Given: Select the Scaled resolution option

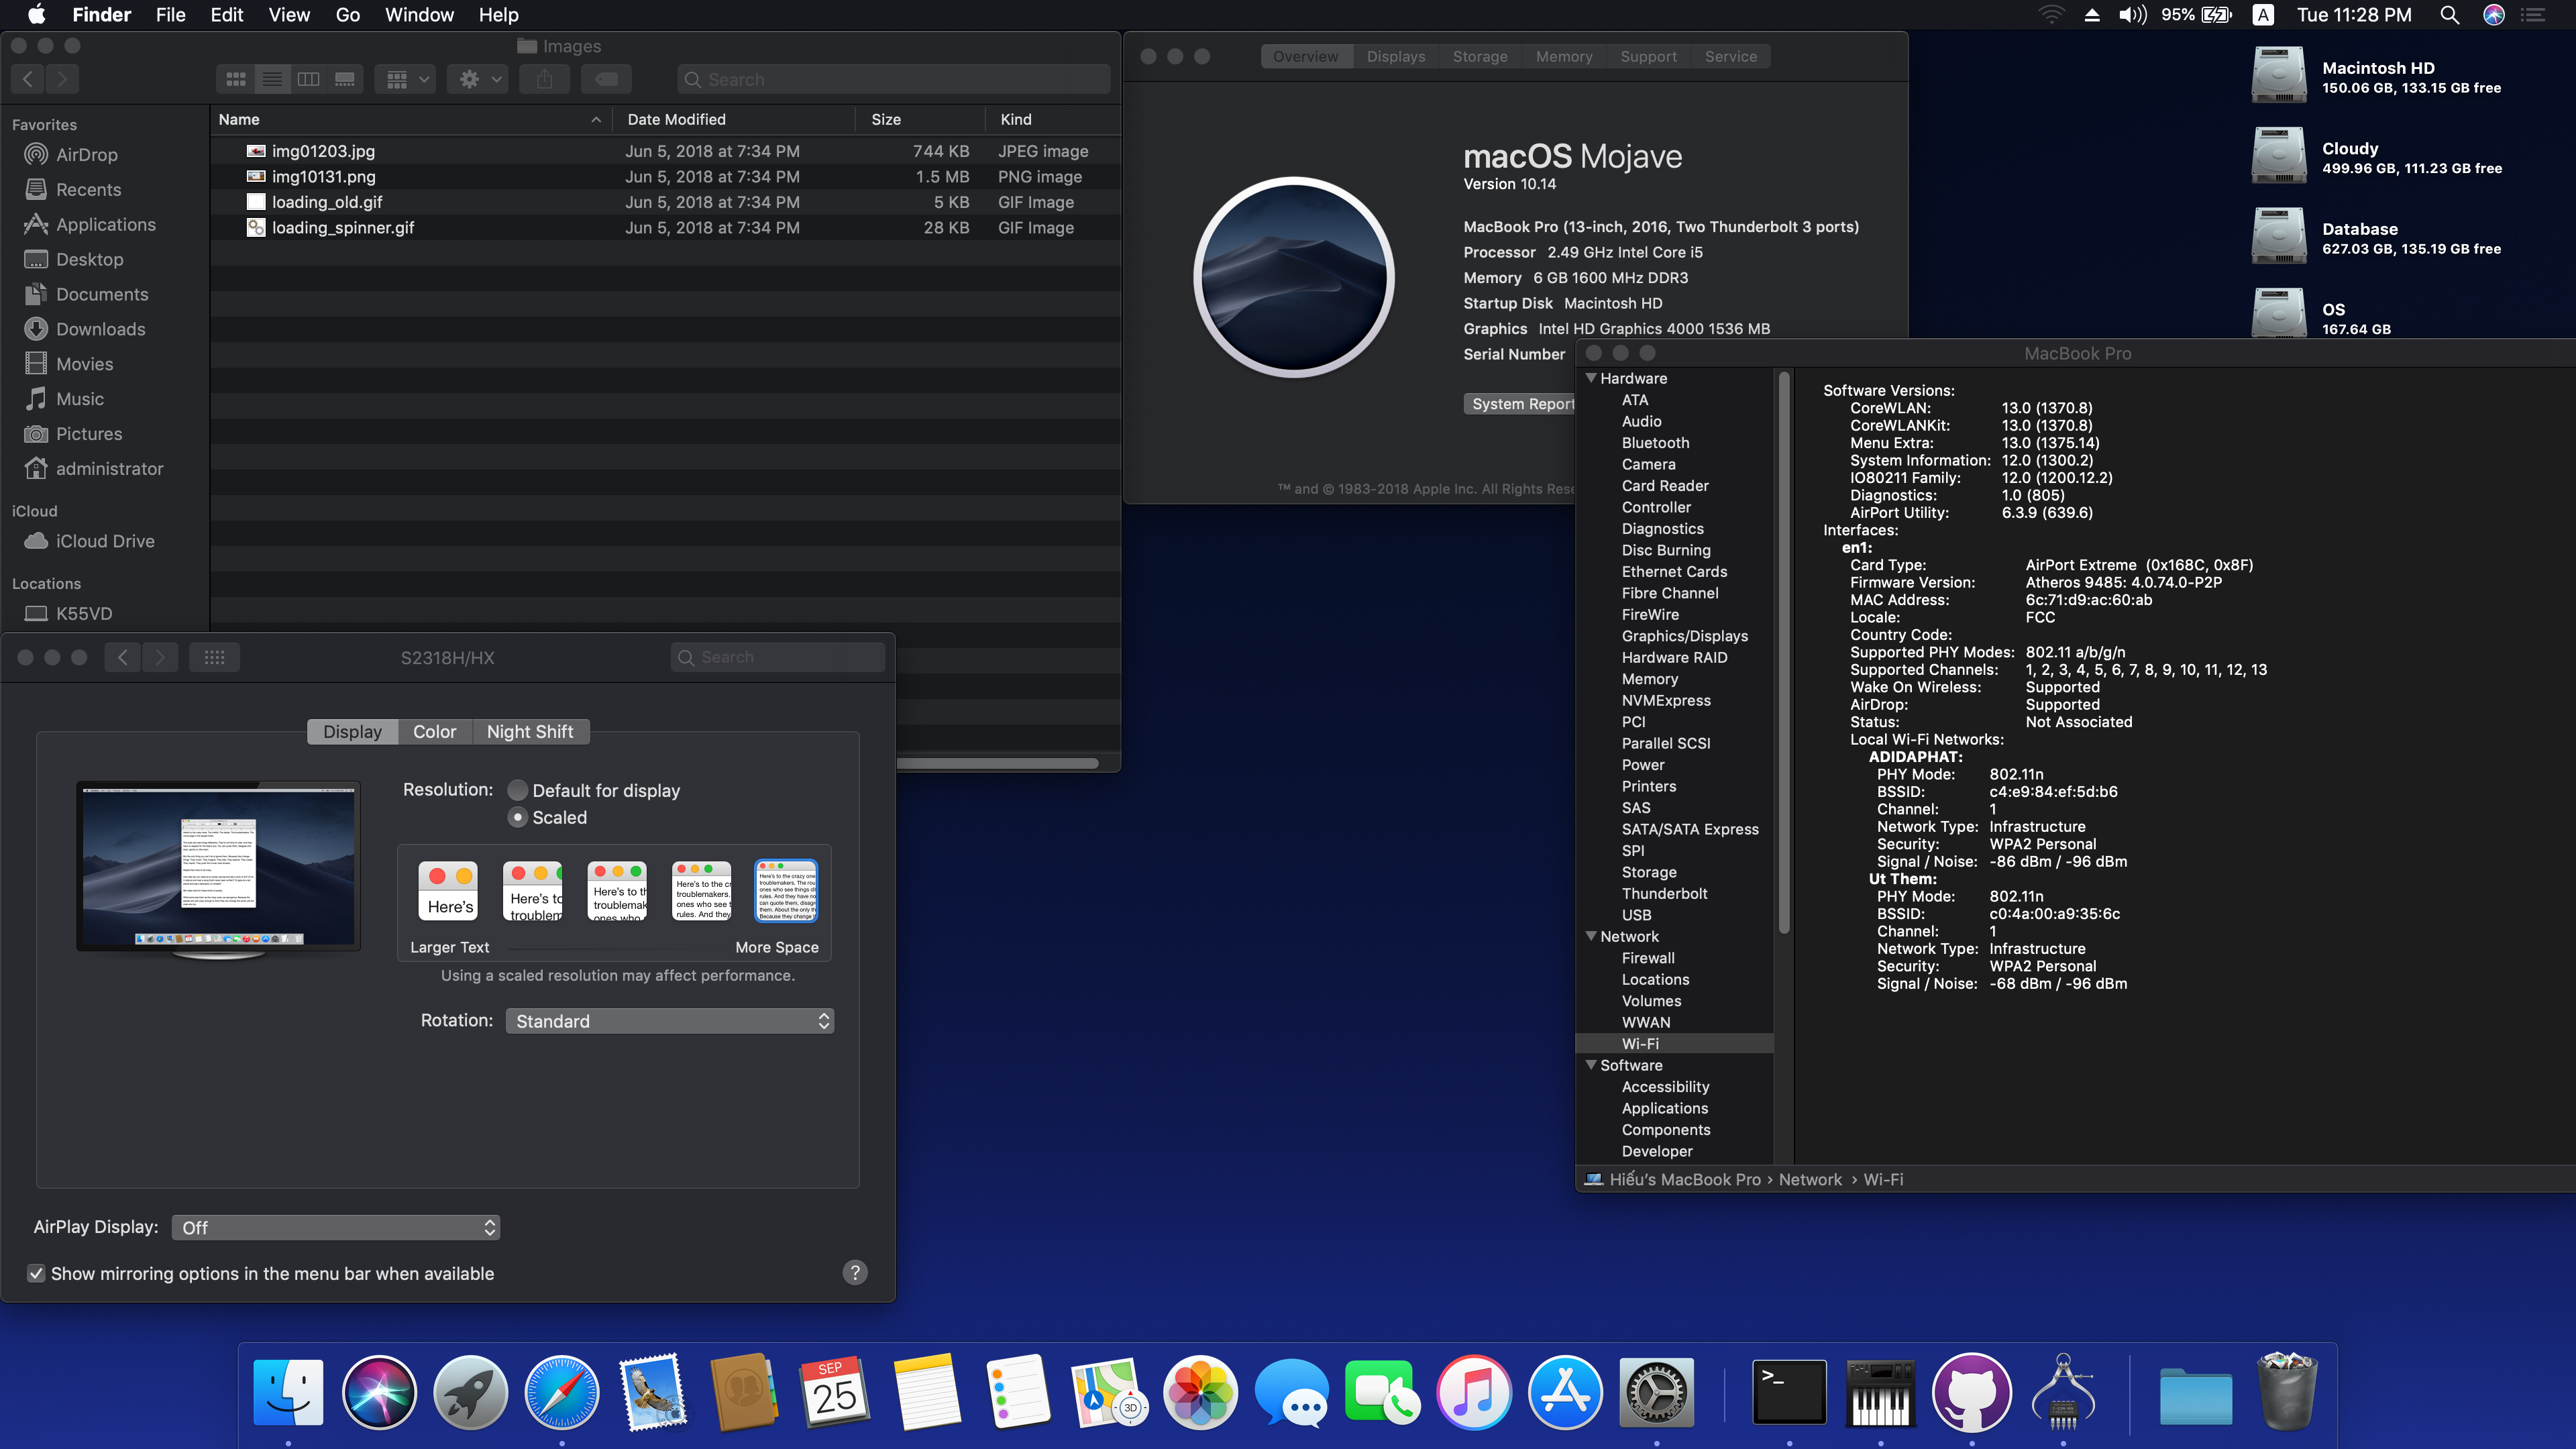Looking at the screenshot, I should (518, 817).
